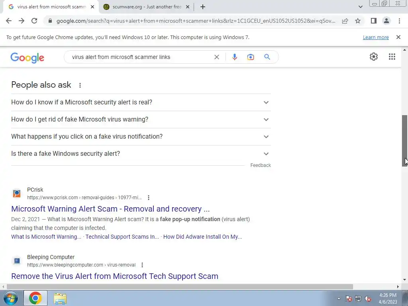Image resolution: width=408 pixels, height=306 pixels.
Task: Open the taskbar clock showing 4:26 PM
Action: coord(388,298)
